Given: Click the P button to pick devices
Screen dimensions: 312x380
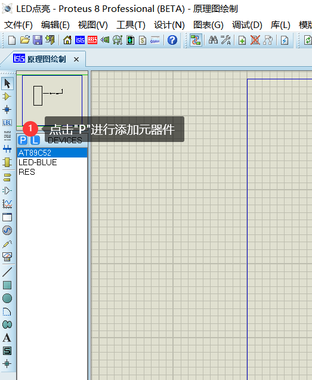Looking at the screenshot, I should 23,140.
